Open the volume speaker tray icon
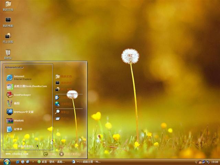 tap(207, 162)
